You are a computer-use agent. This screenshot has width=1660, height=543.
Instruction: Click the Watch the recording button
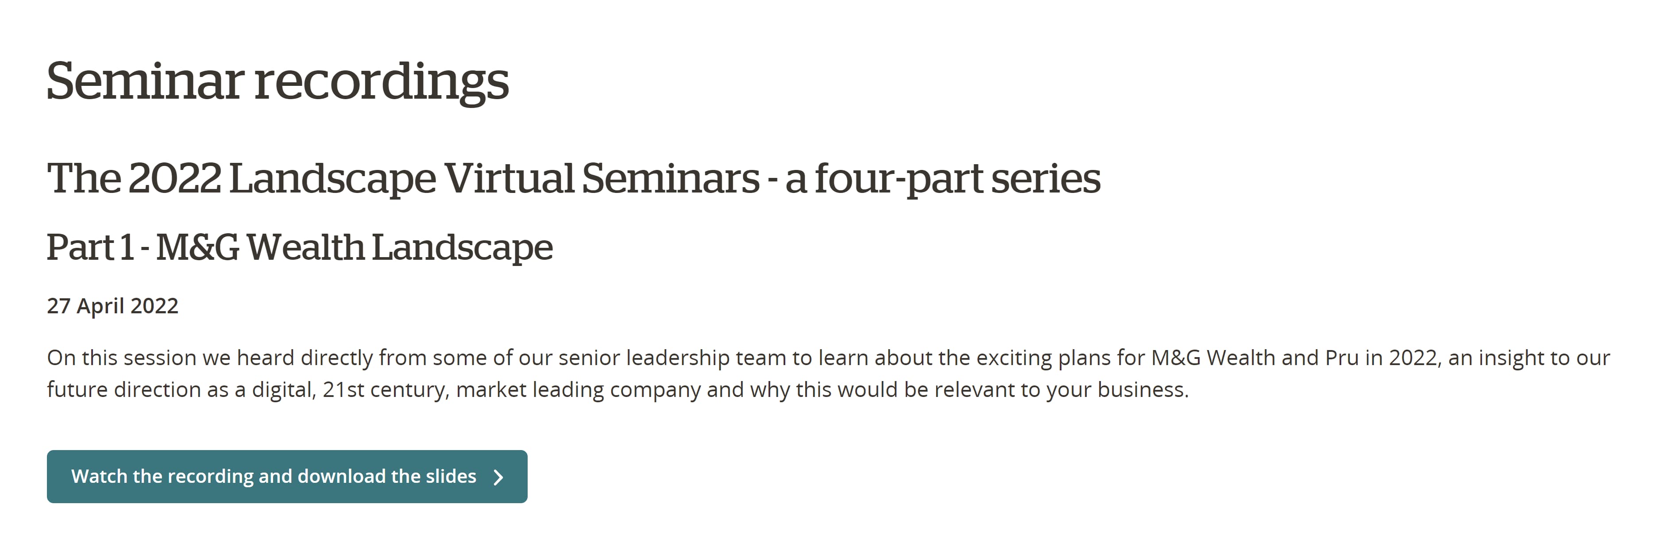click(286, 476)
